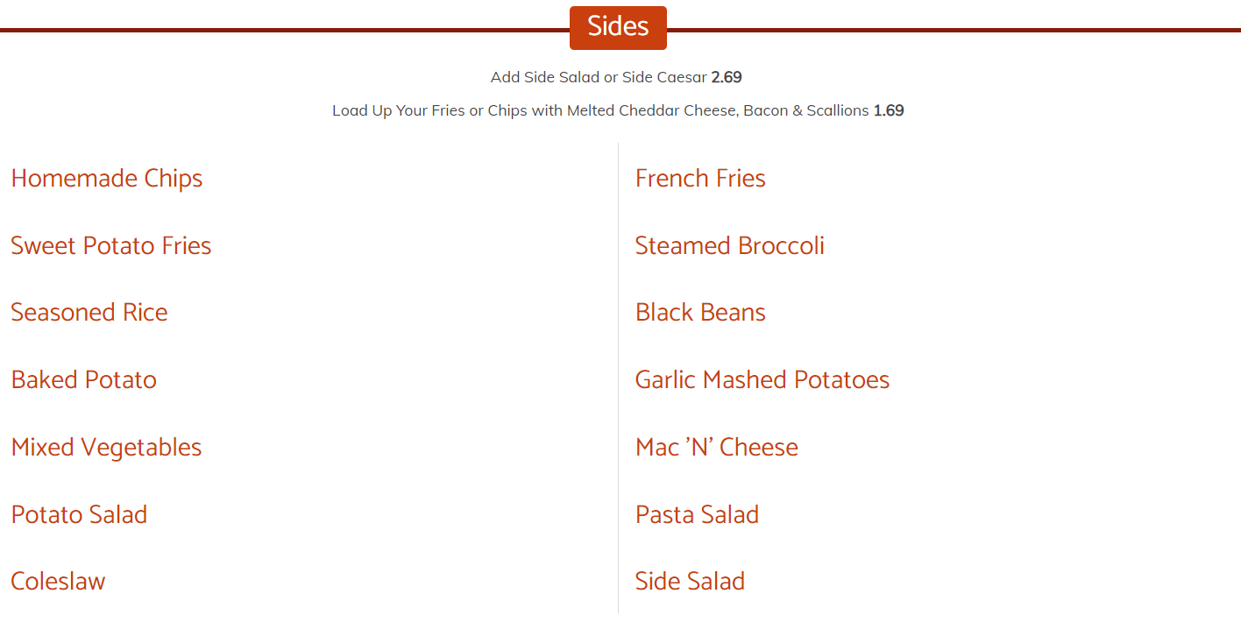1241x622 pixels.
Task: Click the Sweet Potato Fries link
Action: (x=111, y=246)
